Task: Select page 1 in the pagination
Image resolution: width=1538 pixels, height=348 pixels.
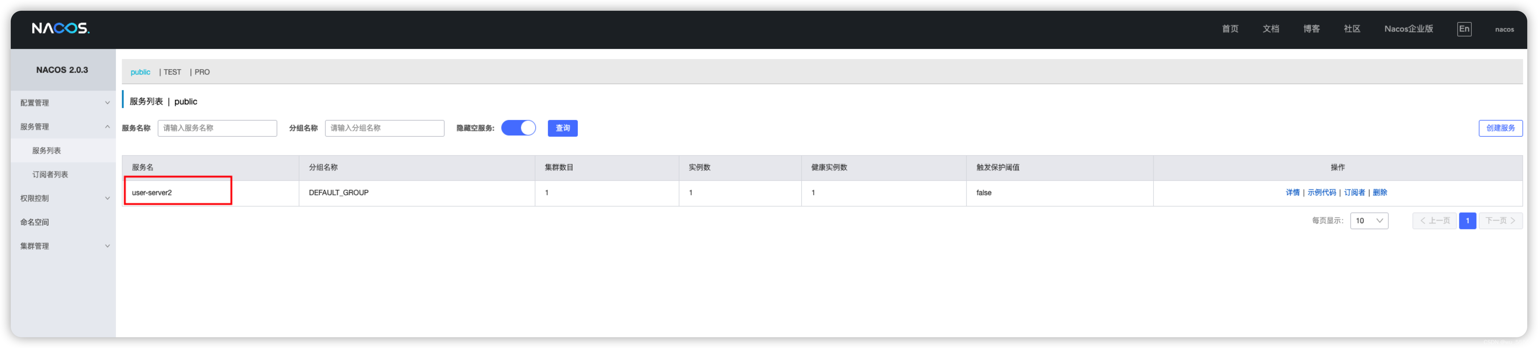Action: [x=1467, y=221]
